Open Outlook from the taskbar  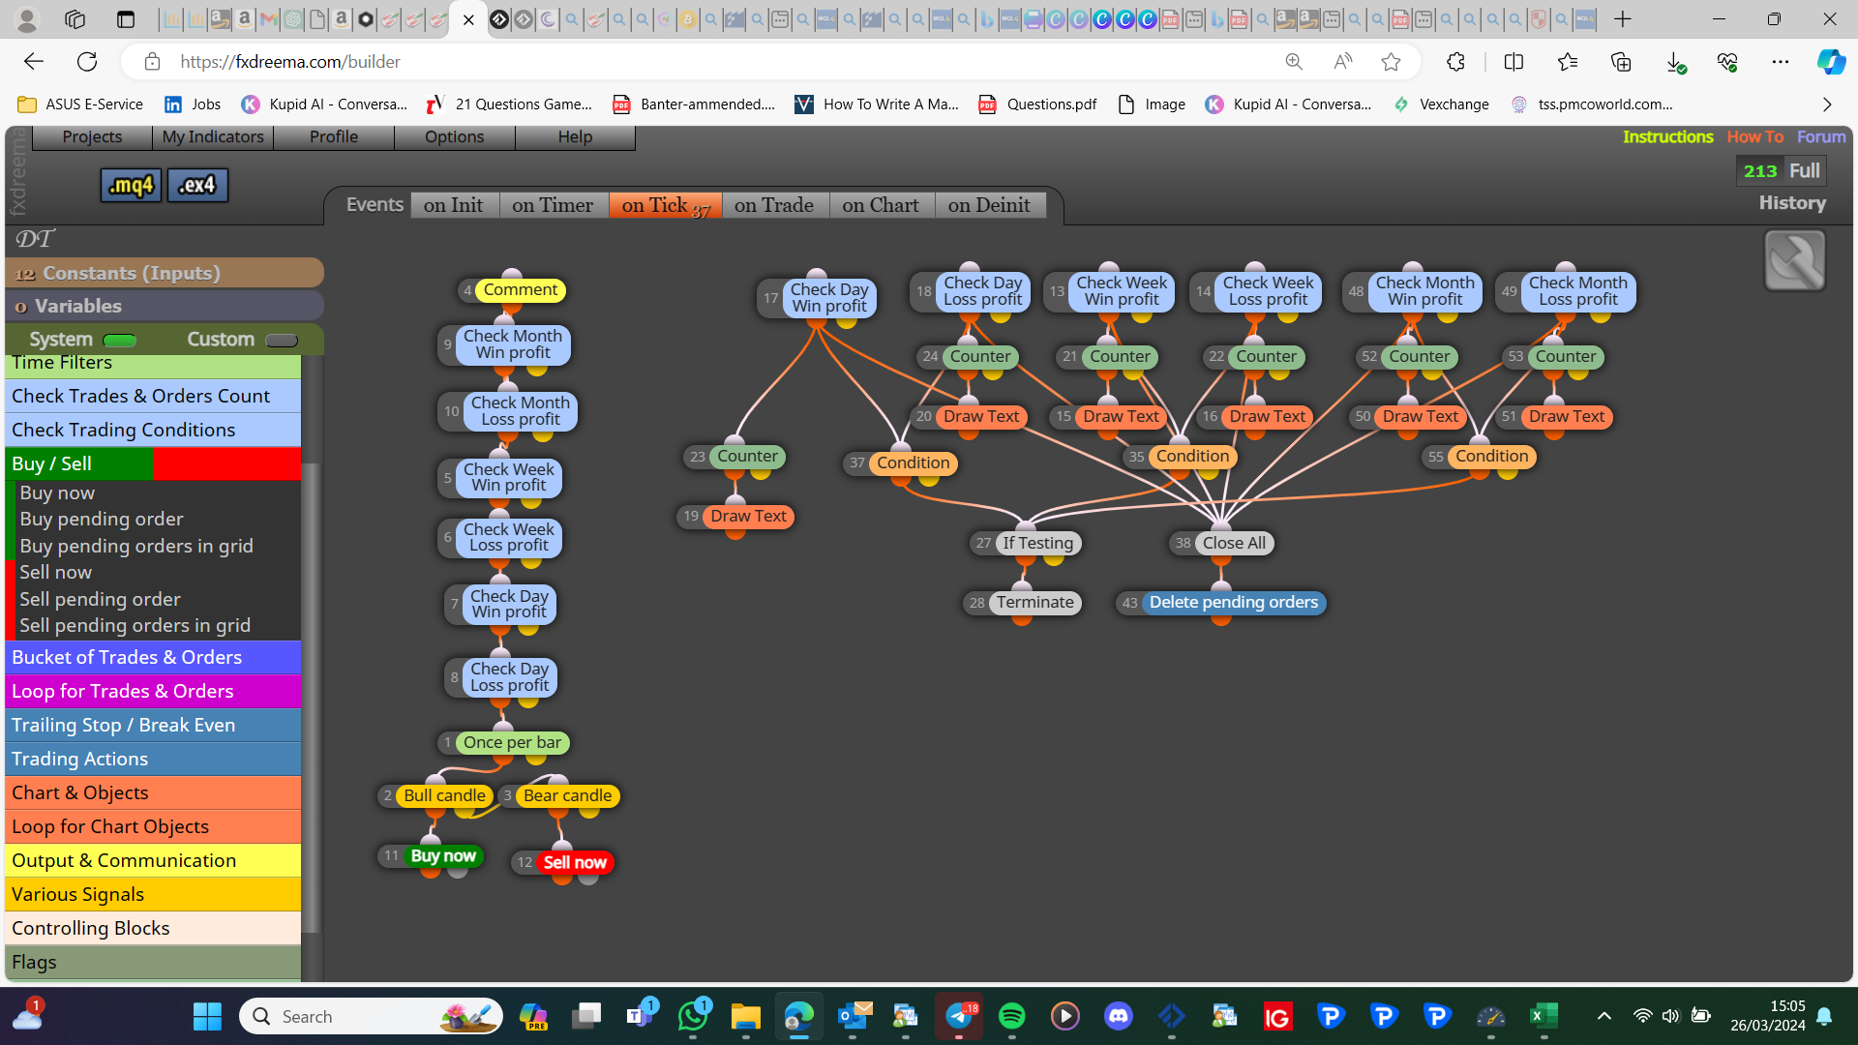click(854, 1016)
